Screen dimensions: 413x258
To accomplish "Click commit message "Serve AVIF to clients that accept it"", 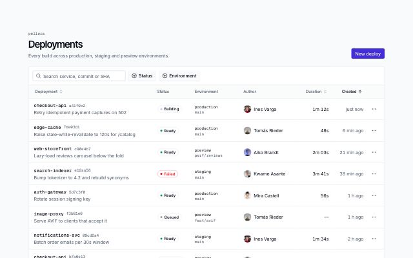I will (70, 221).
